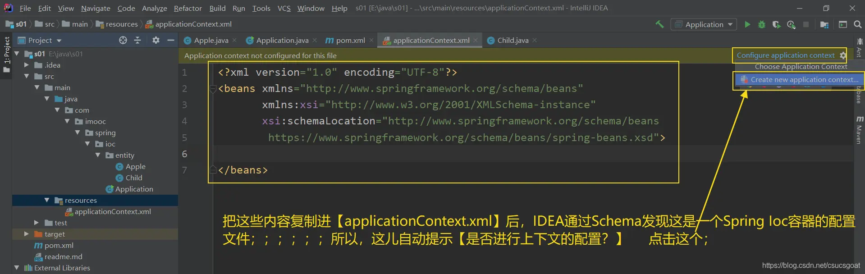Click the xmlns:xsi attribute text

(x=290, y=105)
